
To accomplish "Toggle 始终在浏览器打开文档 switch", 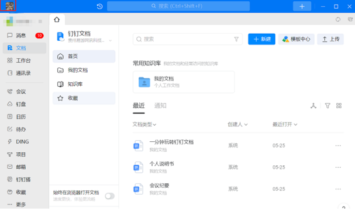I will point(110,196).
